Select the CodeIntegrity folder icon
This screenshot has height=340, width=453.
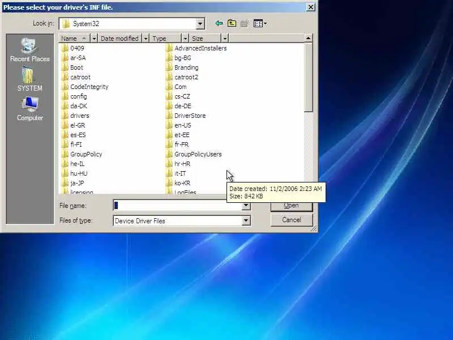pos(65,87)
